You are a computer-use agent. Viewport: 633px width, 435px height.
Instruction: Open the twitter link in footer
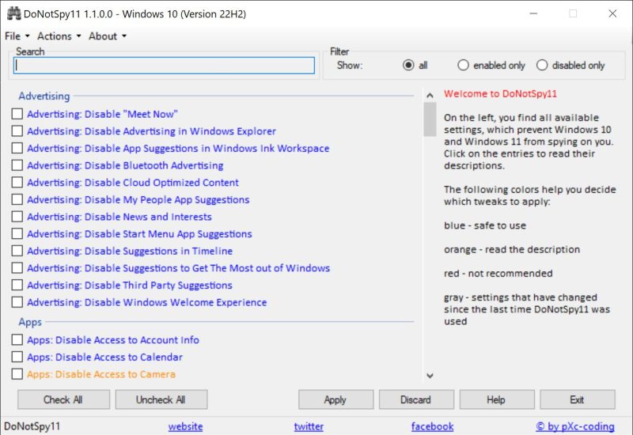[x=309, y=426]
